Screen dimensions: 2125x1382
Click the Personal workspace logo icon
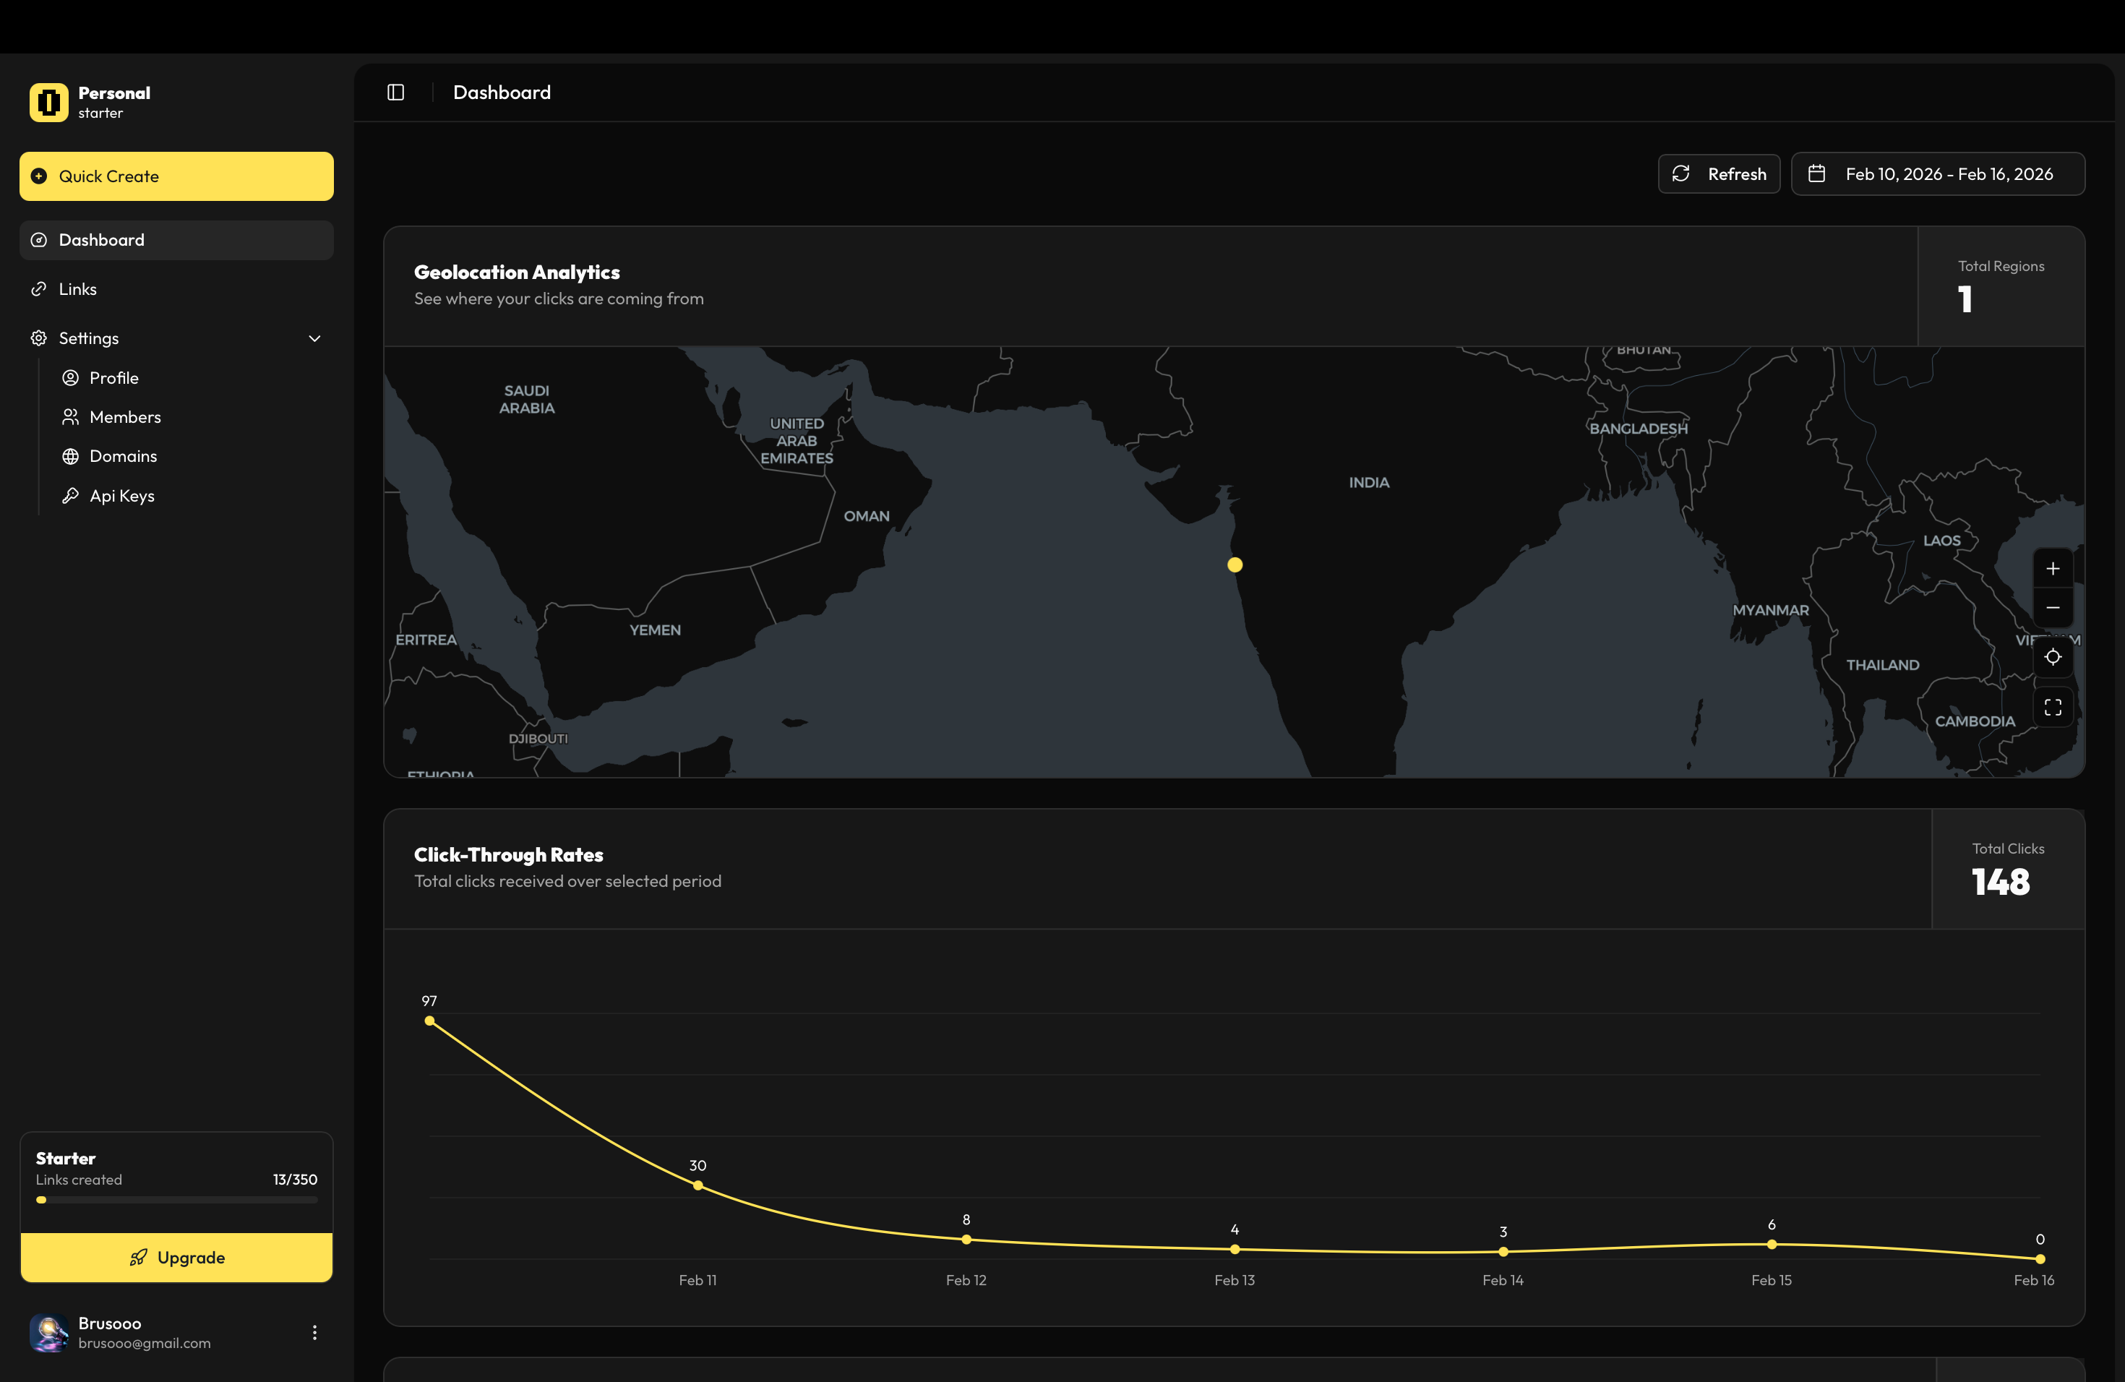[49, 102]
